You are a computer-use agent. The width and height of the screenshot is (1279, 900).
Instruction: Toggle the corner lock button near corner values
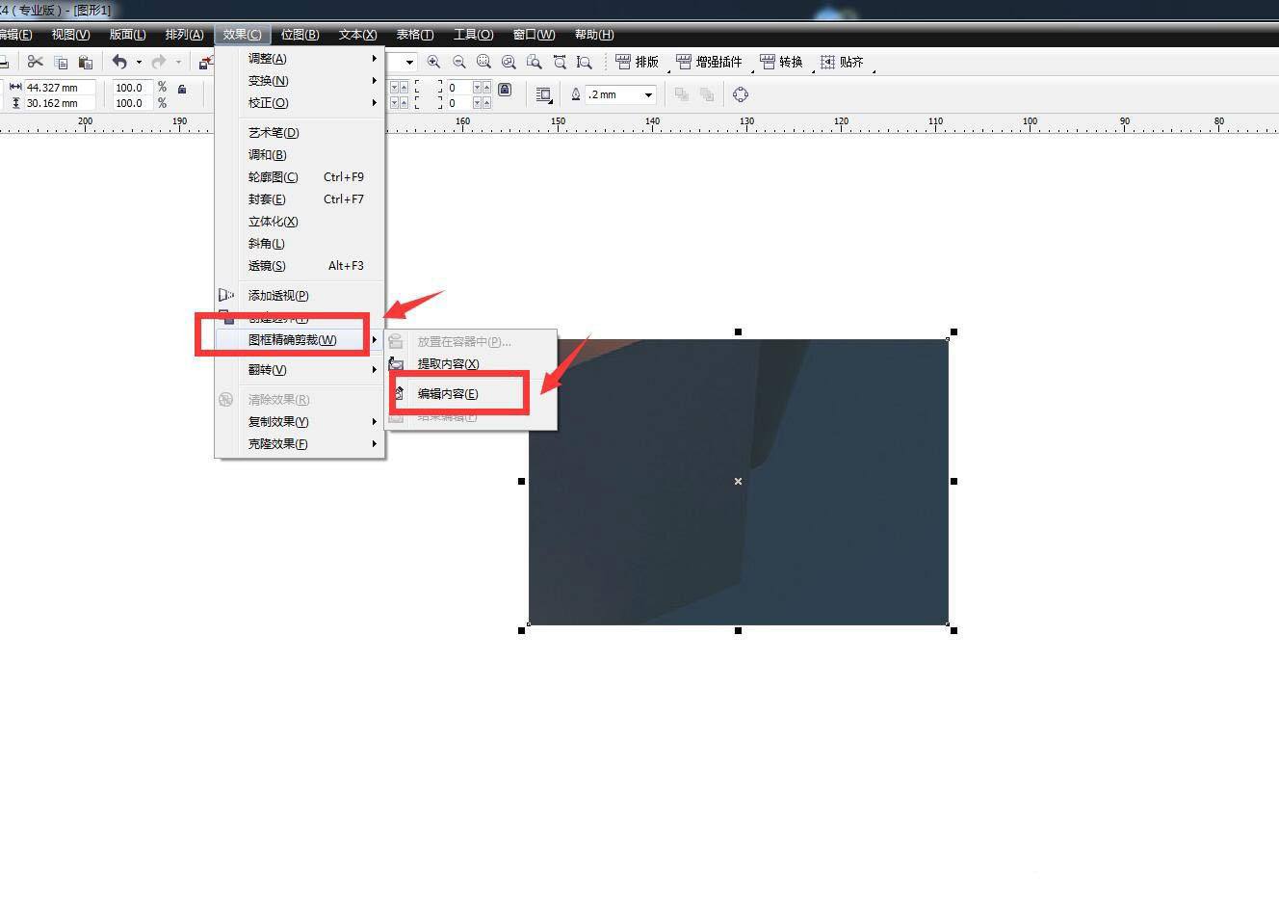[x=505, y=89]
